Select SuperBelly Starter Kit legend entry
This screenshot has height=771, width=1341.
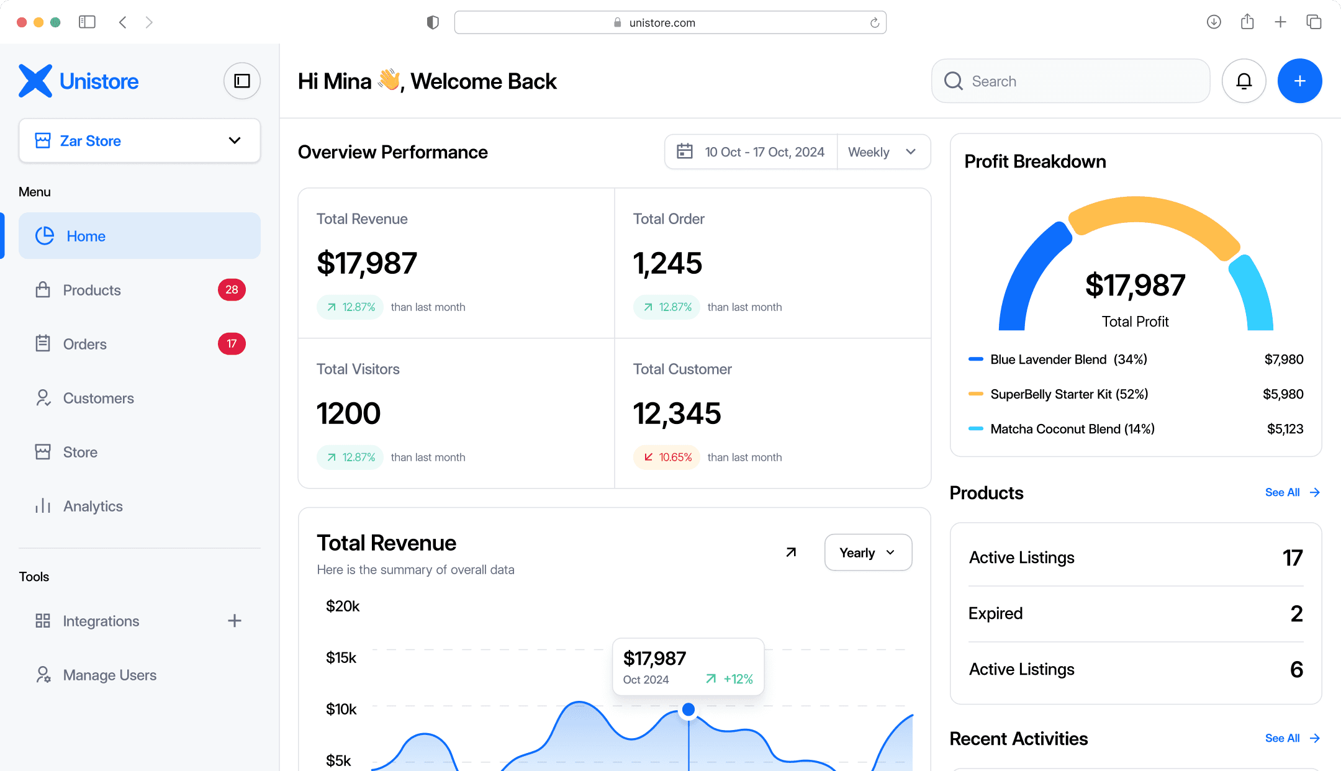[x=1136, y=394]
